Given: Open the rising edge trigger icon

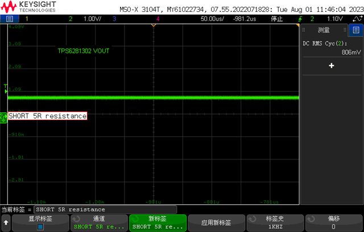Looking at the screenshot, I should [300, 19].
